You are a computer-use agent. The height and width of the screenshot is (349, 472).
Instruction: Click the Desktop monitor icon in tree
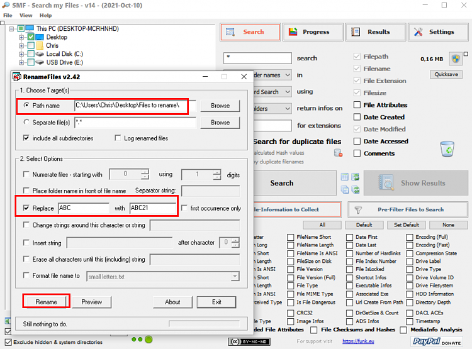coord(40,37)
